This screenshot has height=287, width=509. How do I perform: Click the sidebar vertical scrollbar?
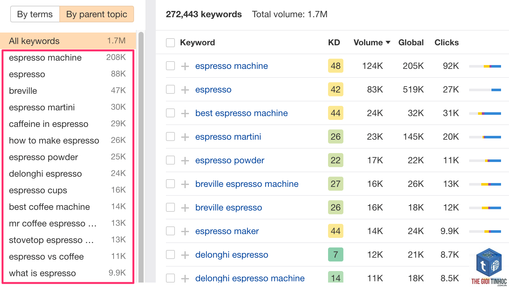click(141, 157)
